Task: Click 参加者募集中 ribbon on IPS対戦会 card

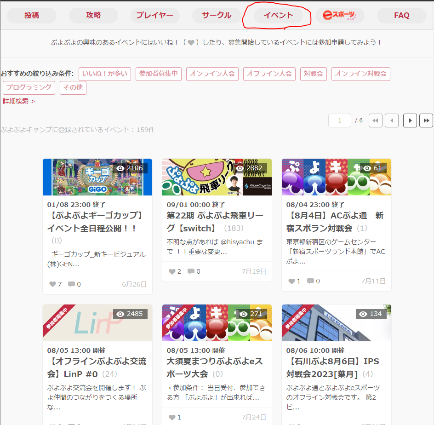Action: [296, 318]
